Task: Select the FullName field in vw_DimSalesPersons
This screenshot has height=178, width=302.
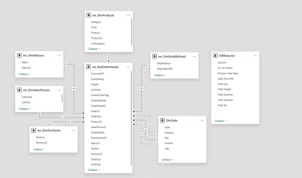Action: (x=27, y=97)
